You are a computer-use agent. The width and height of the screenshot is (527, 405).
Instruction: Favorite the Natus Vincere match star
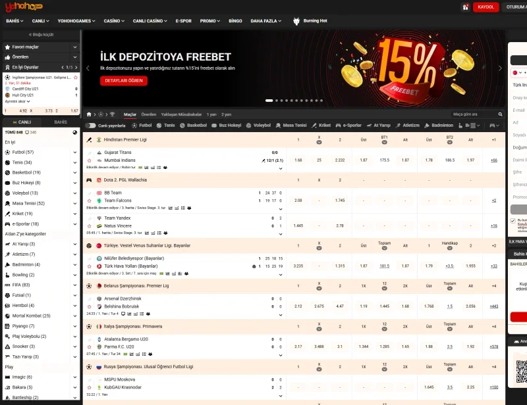[x=89, y=226]
